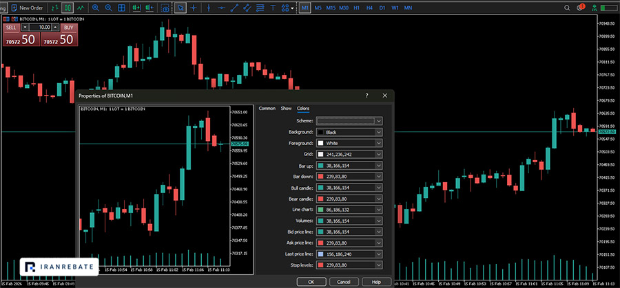620x288 pixels.
Task: Open the New Order window
Action: click(27, 8)
